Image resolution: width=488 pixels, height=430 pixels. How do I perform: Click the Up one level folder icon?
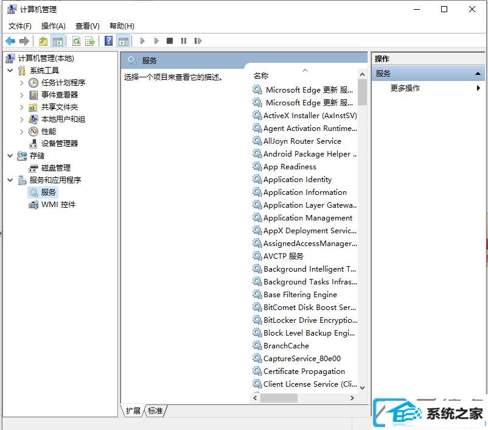(x=43, y=41)
